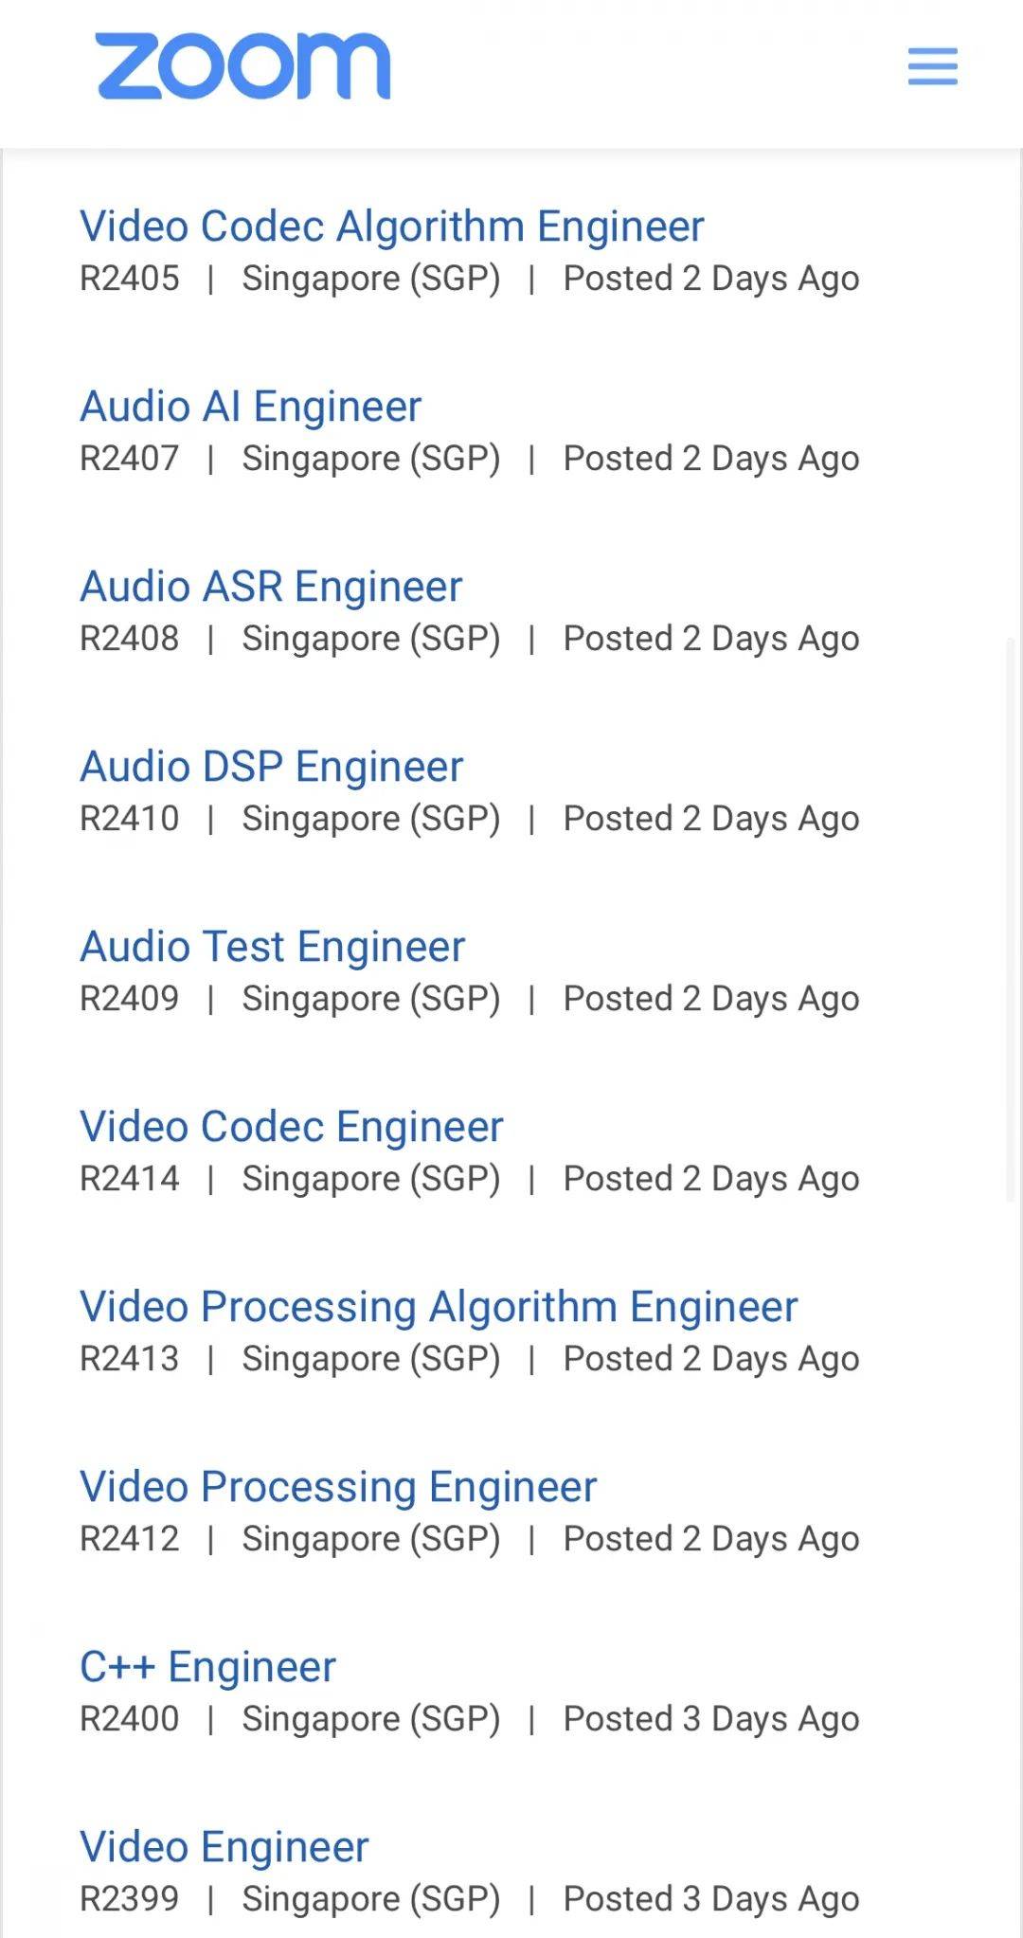Click the Video Codec Engineer title
1023x1938 pixels.
point(291,1127)
